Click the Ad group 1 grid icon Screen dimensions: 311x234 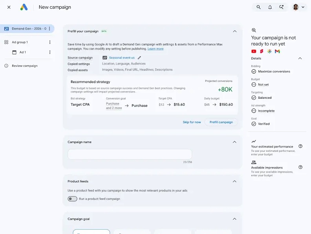point(6,42)
